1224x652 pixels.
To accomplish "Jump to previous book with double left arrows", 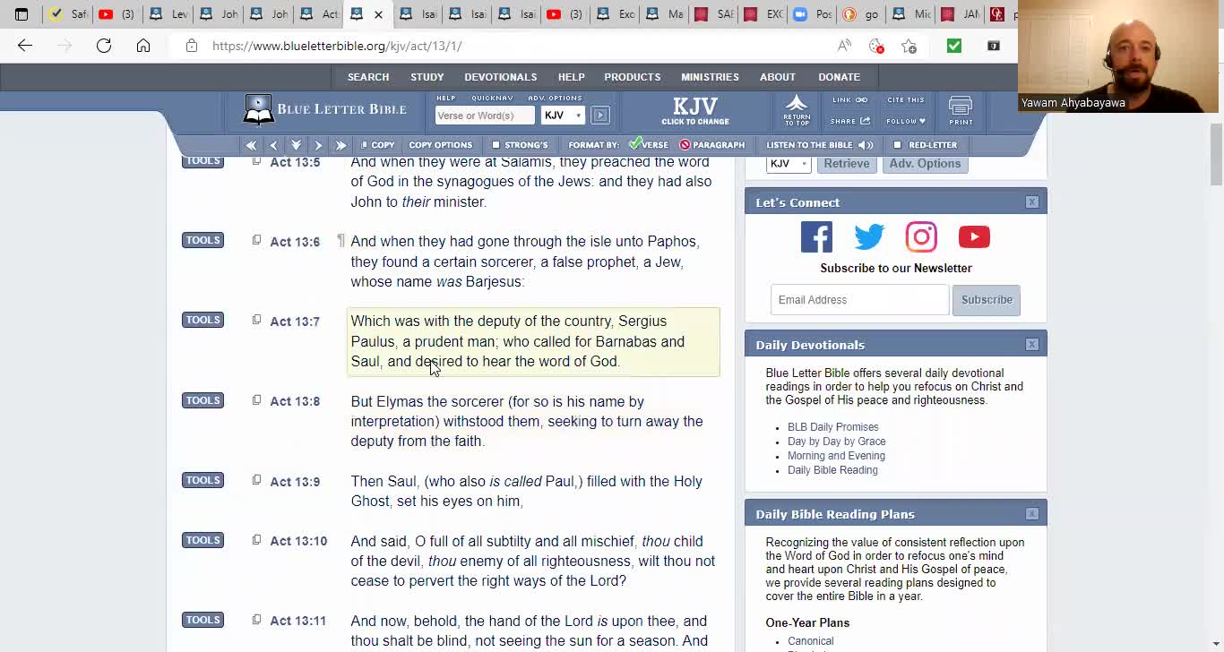I will (x=251, y=145).
